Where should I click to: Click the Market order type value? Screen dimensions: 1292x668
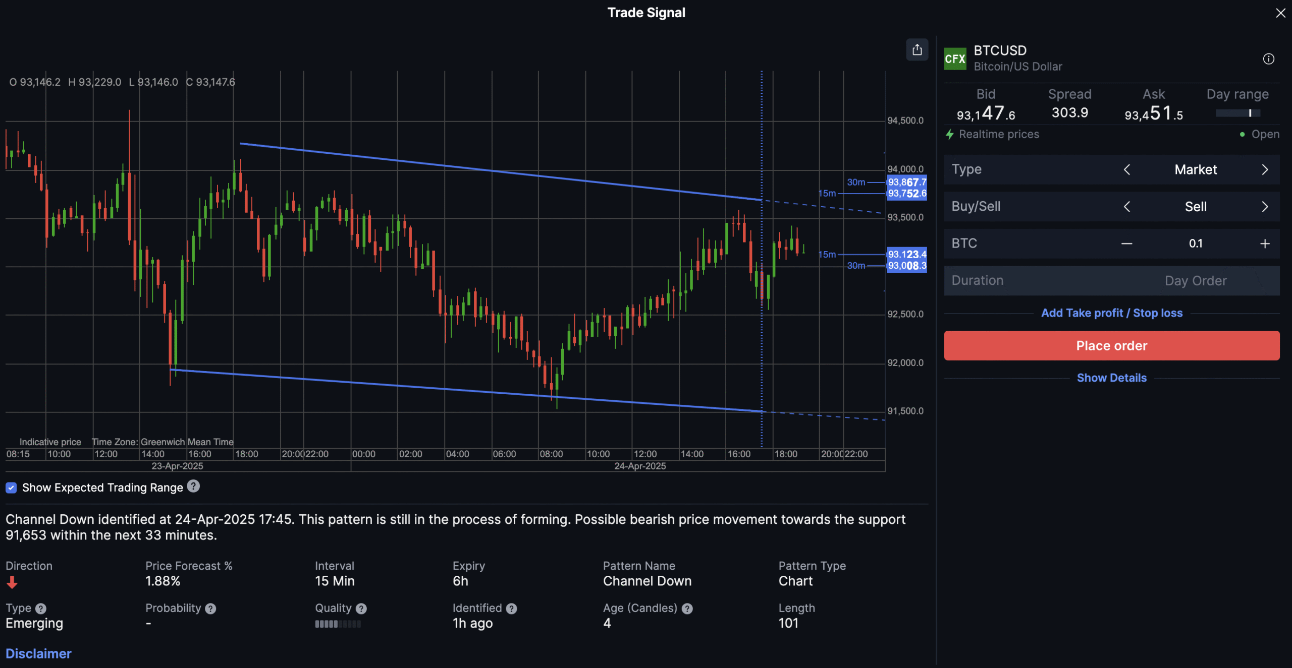pyautogui.click(x=1196, y=169)
